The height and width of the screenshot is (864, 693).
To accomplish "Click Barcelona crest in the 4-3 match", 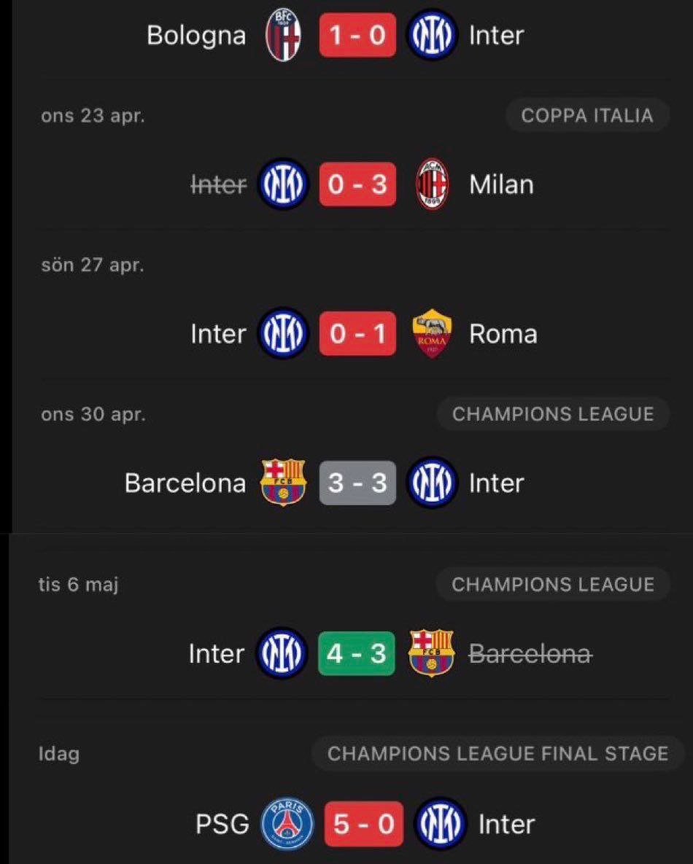I will pyautogui.click(x=432, y=653).
